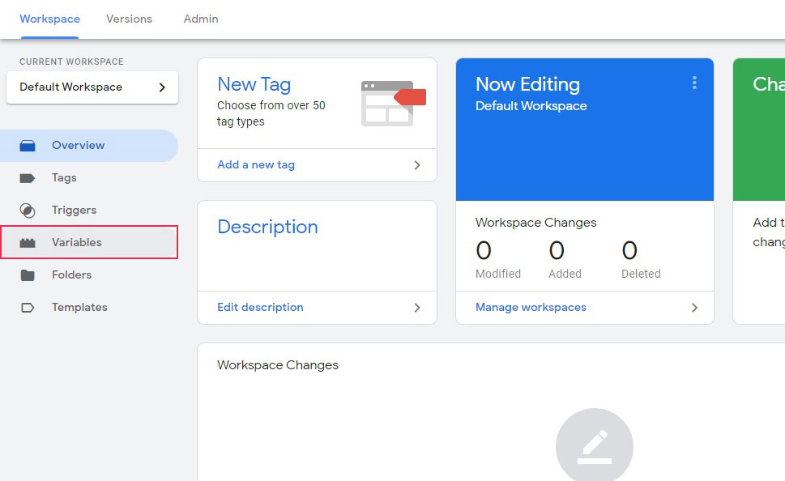Switch to the Workspace tab
The image size is (785, 481).
click(49, 19)
